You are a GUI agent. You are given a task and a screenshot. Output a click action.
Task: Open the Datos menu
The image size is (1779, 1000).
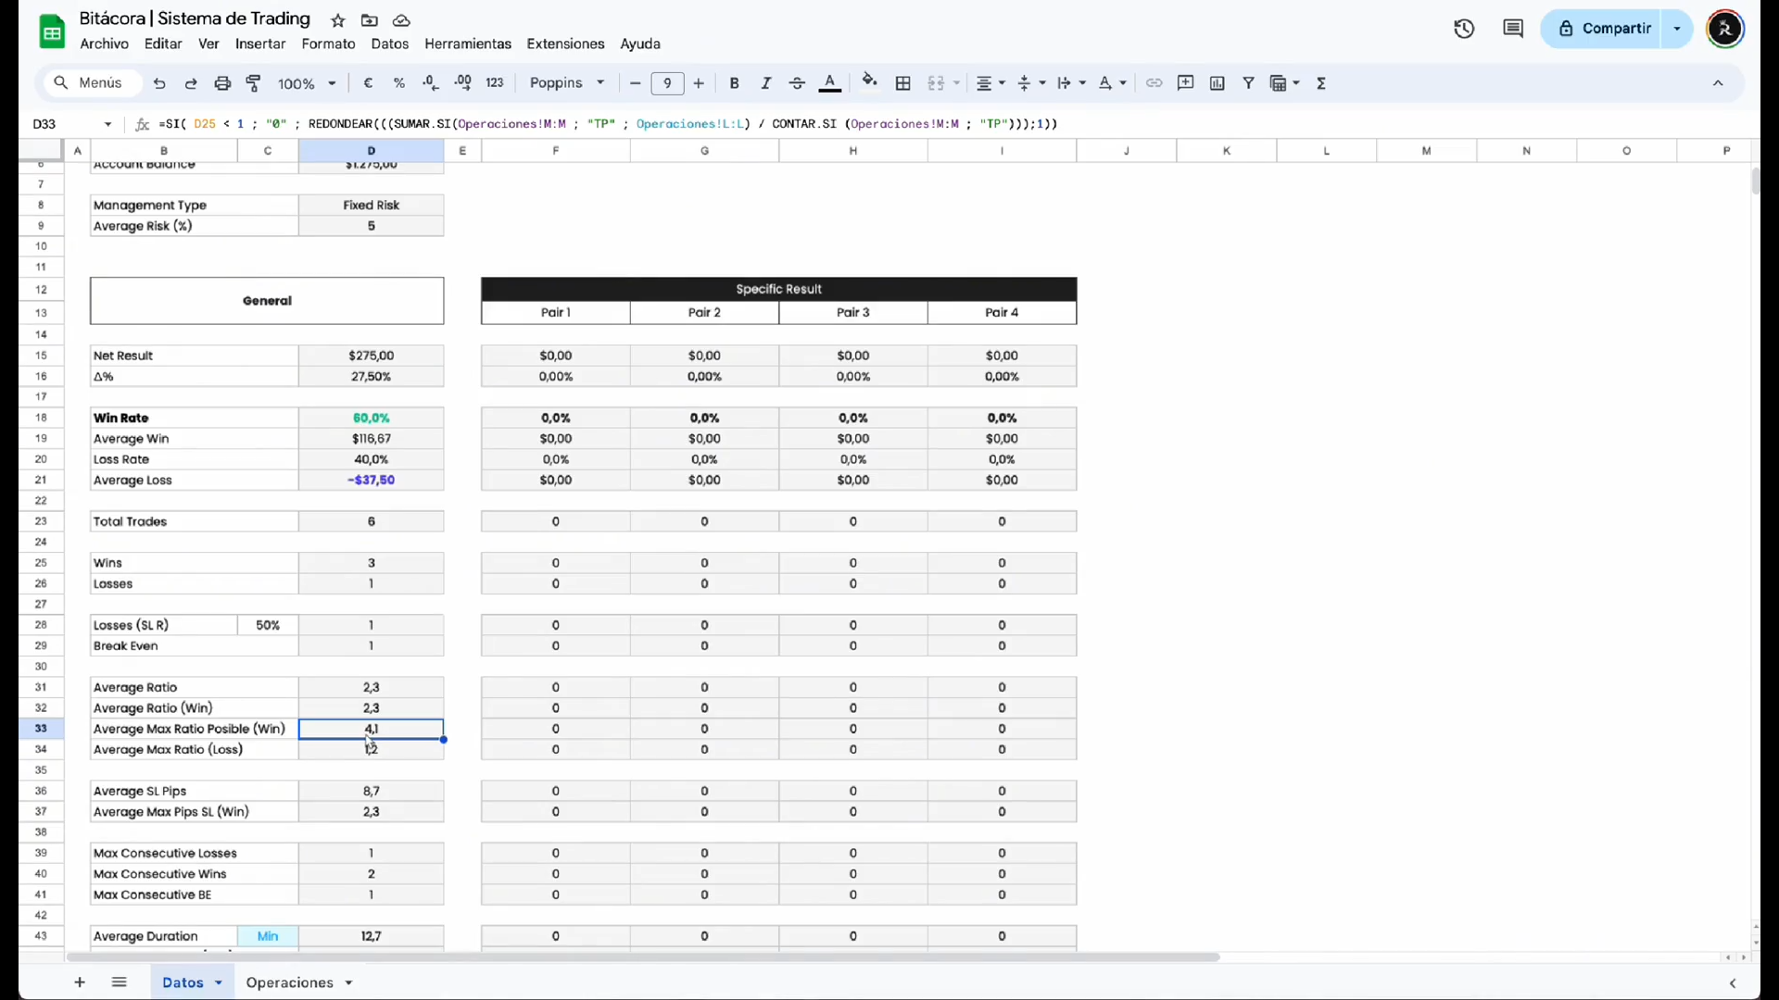[x=389, y=44]
